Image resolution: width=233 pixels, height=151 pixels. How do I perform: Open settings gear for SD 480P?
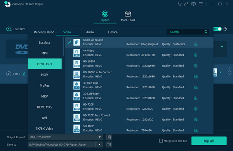click(x=196, y=130)
